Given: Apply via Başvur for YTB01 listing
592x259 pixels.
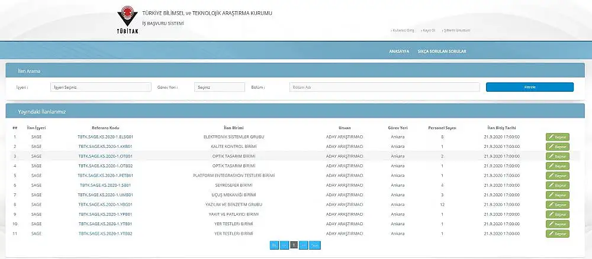Looking at the screenshot, I should 558,224.
